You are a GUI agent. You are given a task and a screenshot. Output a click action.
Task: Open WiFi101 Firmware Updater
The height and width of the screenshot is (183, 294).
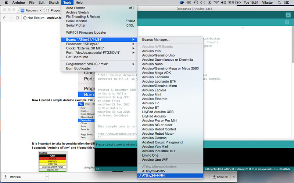pyautogui.click(x=99, y=33)
